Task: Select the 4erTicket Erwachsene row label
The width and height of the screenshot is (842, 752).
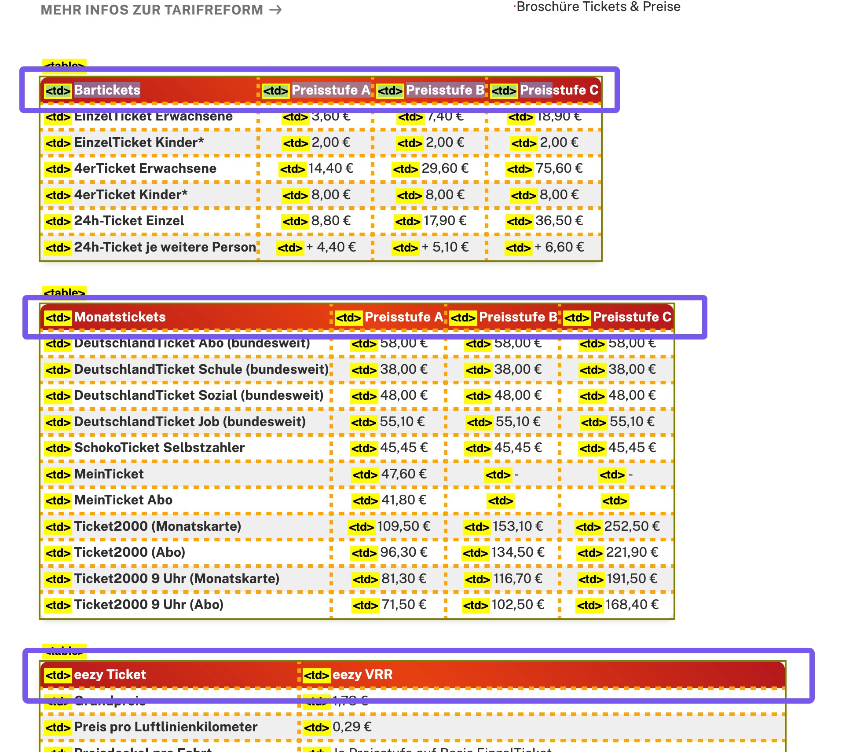Action: coord(145,168)
